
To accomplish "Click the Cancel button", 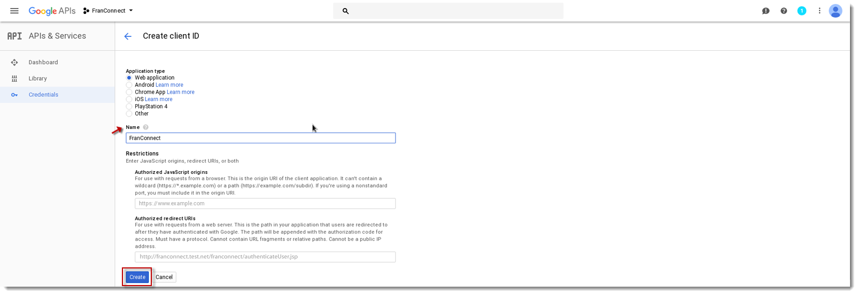I will pos(164,277).
